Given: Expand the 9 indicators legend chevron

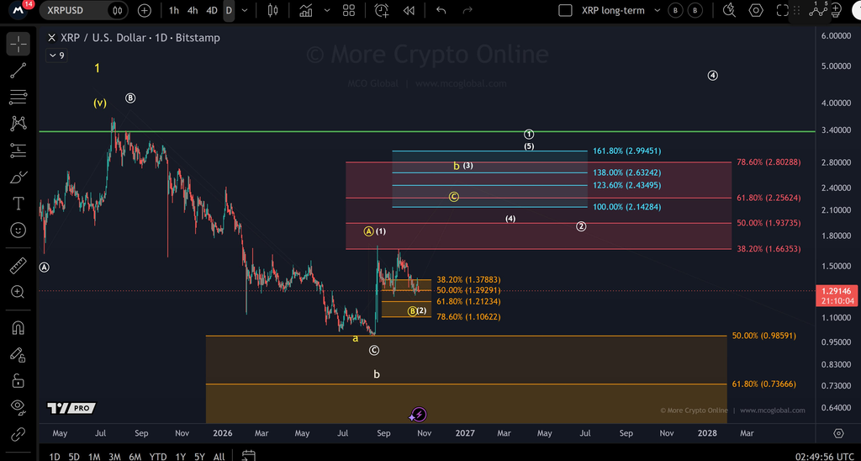Looking at the screenshot, I should 56,55.
